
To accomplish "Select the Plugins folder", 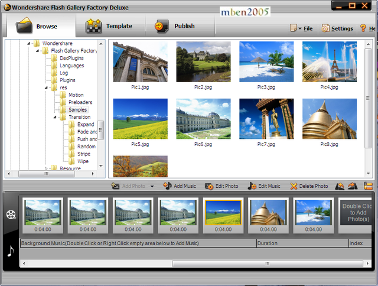I will tap(67, 80).
